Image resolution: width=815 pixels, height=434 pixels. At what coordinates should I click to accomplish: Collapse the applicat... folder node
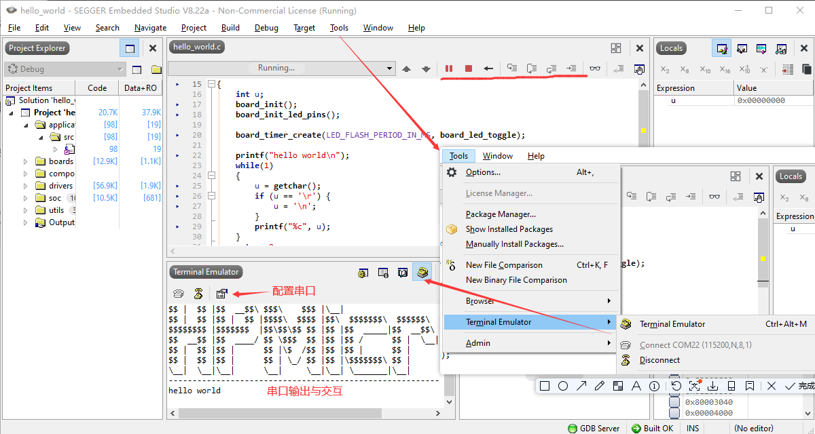[26, 125]
